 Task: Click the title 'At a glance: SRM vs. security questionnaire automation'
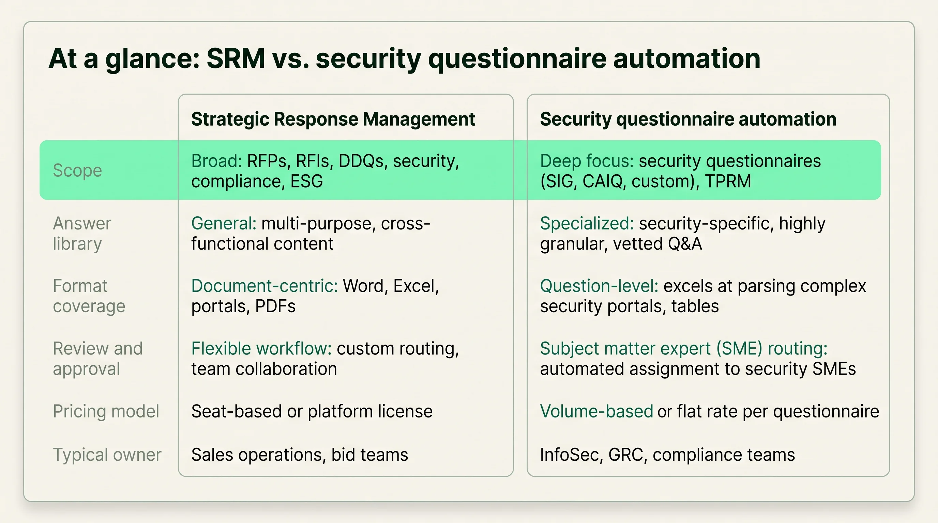(x=404, y=59)
